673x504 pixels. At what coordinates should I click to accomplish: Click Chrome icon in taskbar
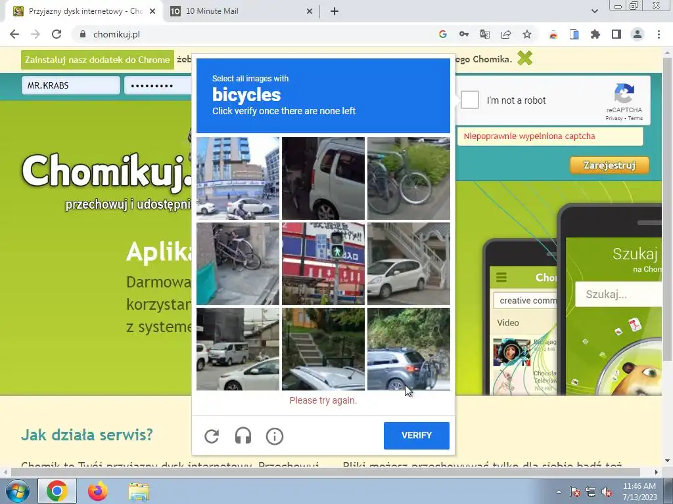click(57, 491)
